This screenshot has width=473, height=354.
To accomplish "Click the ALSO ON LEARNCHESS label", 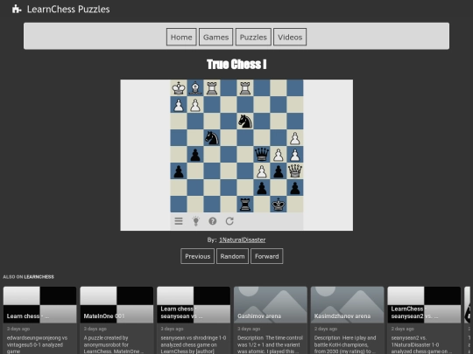I will (28, 276).
